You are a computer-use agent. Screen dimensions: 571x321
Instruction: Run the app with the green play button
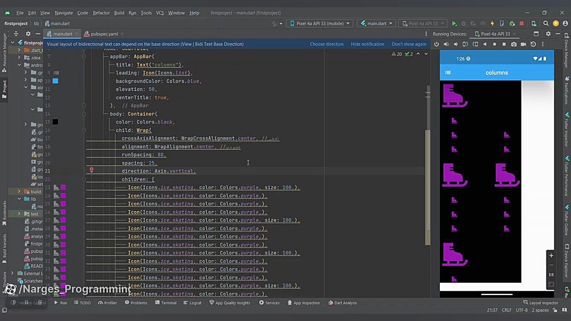pos(454,23)
